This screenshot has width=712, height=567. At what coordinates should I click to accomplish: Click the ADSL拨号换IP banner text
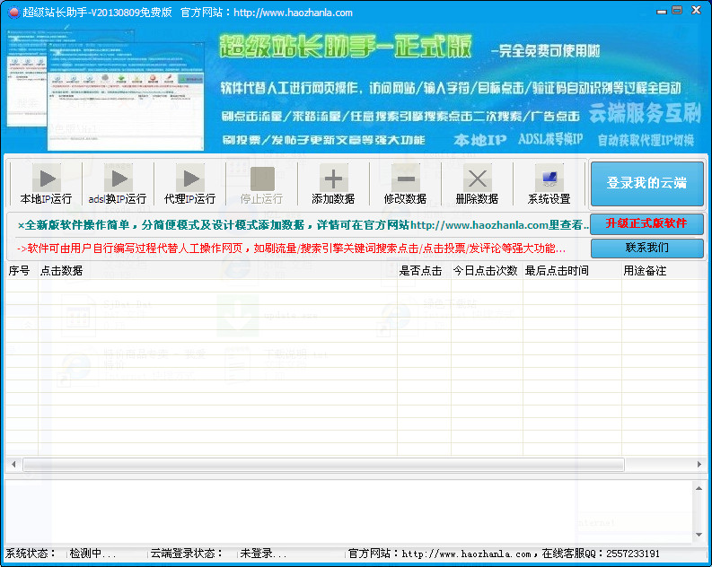point(550,139)
